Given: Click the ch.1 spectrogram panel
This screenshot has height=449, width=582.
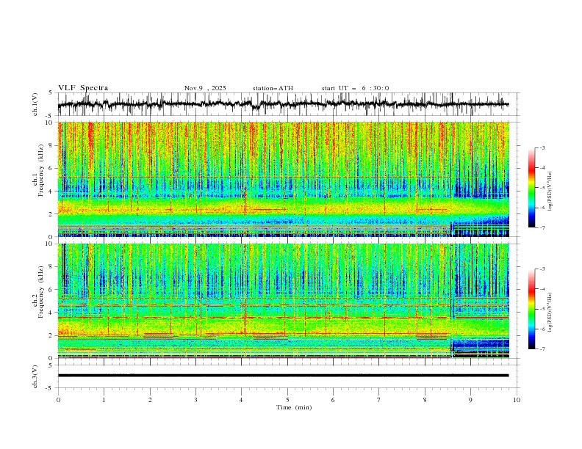Looking at the screenshot, I should (283, 179).
